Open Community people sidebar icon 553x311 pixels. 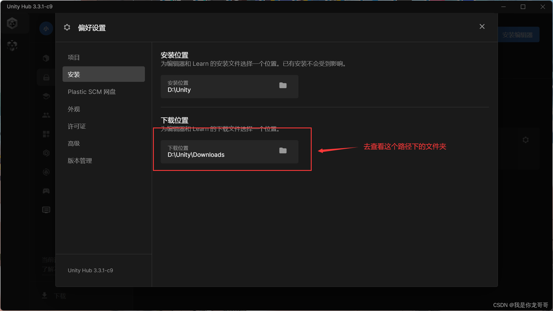tap(46, 115)
